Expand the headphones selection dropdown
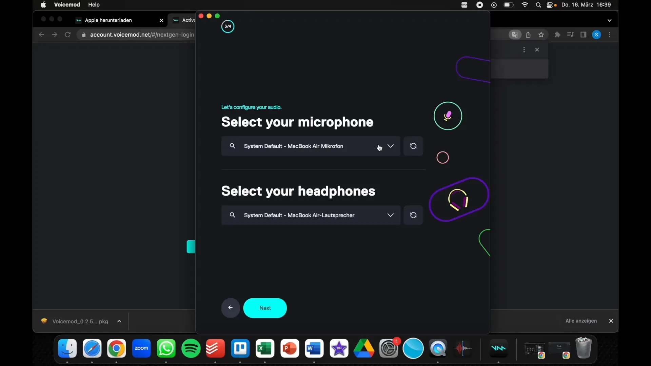 [x=390, y=215]
